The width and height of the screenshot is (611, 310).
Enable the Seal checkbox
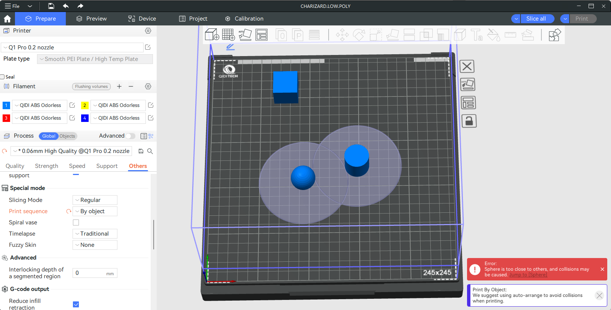(x=3, y=77)
